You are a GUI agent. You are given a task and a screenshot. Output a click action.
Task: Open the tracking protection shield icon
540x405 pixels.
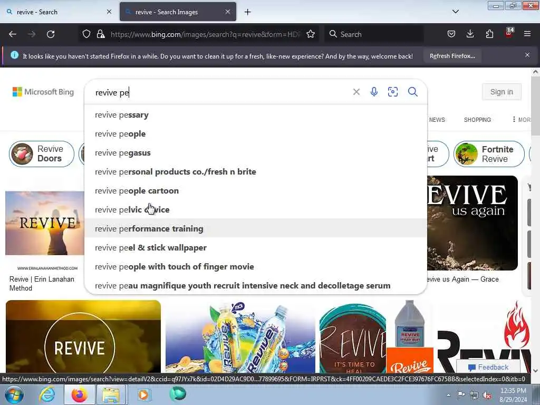[x=86, y=34]
